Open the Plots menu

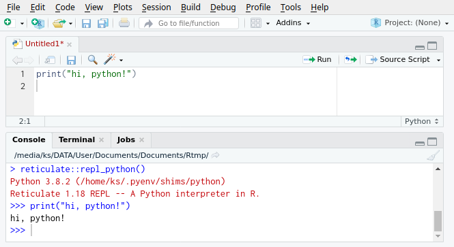122,7
